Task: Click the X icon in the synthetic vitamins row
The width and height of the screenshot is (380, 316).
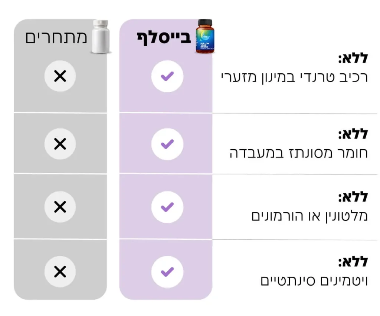Action: click(60, 272)
